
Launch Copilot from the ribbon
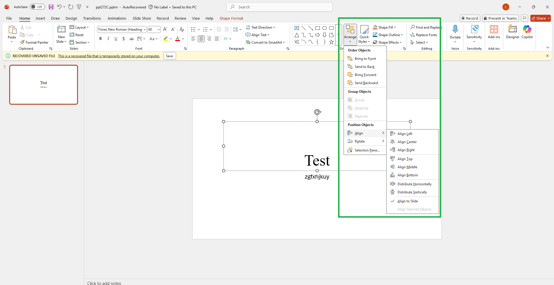point(527,32)
